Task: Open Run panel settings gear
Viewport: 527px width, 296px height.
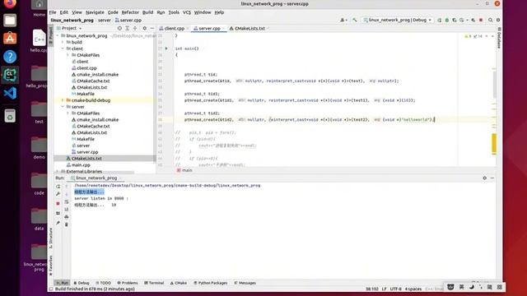Action: [x=485, y=178]
